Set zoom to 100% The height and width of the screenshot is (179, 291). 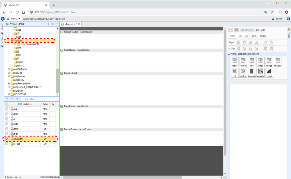click(x=263, y=36)
